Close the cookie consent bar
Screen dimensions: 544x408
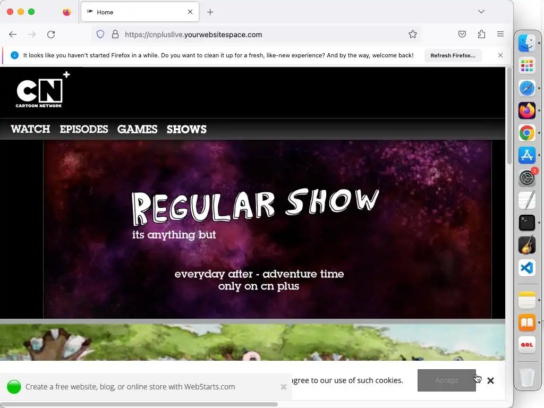tap(490, 380)
